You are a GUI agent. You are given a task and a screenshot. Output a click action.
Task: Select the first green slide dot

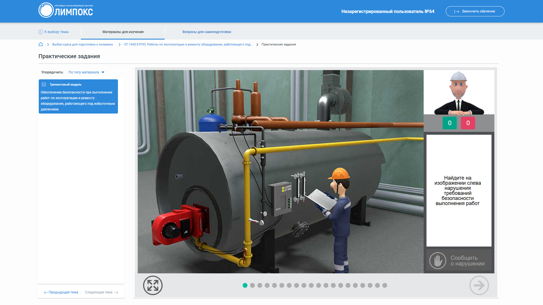[245, 286]
